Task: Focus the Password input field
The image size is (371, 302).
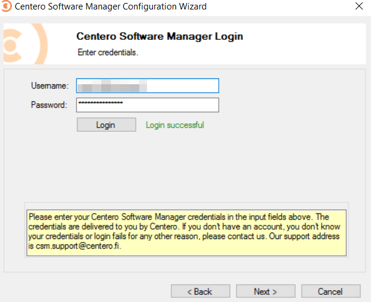Action: pyautogui.click(x=148, y=105)
